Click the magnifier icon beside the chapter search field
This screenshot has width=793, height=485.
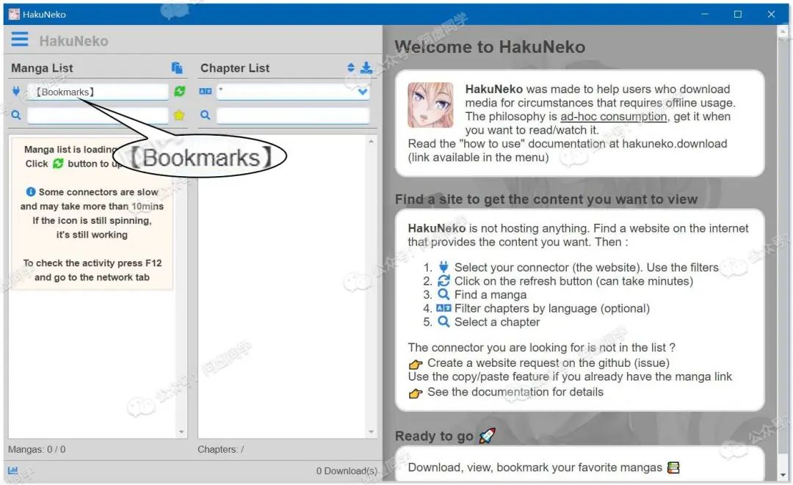pos(206,115)
